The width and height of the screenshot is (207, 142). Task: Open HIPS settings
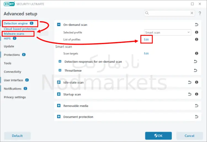pos(7,39)
